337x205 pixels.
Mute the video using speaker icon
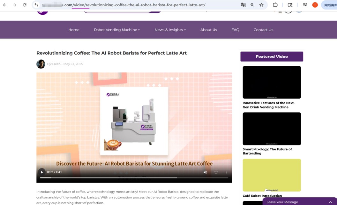click(205, 172)
